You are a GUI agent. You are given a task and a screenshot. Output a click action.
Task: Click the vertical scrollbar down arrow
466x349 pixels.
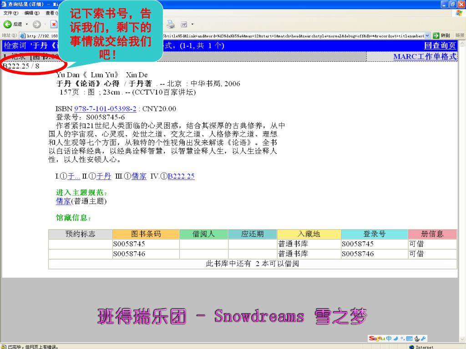pos(462,339)
